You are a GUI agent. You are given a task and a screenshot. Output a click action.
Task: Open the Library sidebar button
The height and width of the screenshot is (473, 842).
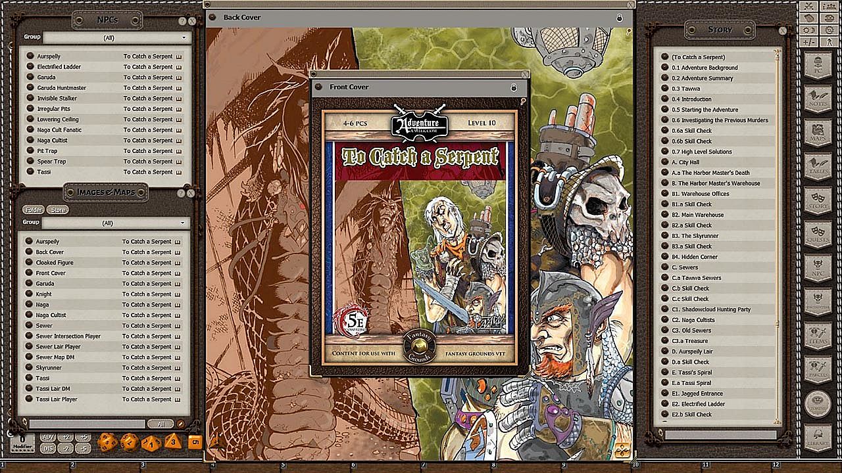click(818, 438)
